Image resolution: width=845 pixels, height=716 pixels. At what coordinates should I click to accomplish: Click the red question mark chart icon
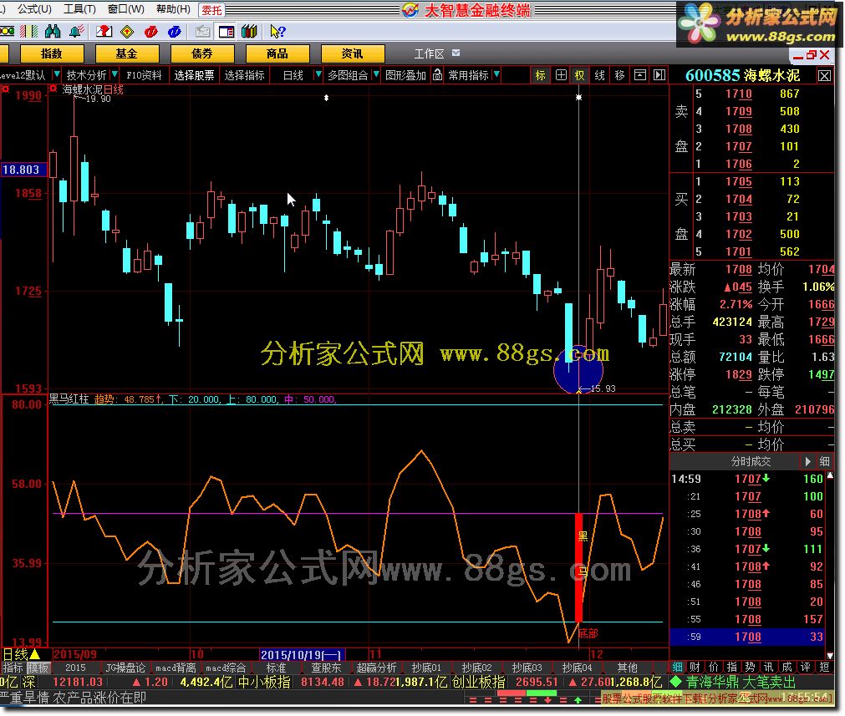pos(104,32)
